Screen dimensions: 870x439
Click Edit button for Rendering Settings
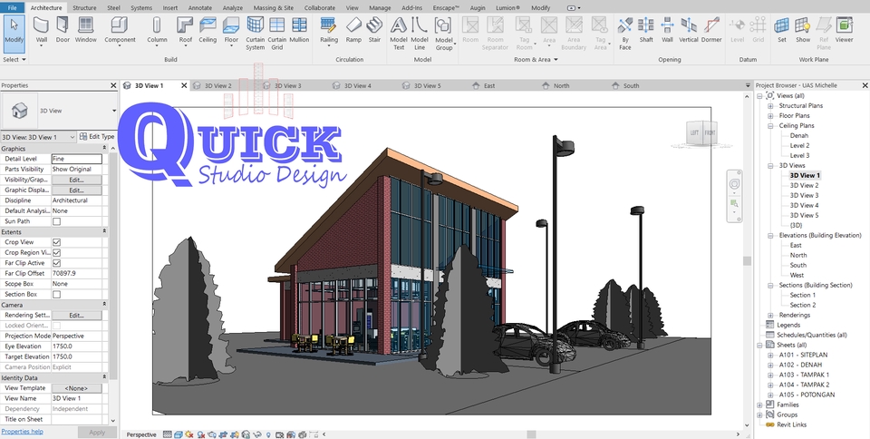click(x=76, y=316)
